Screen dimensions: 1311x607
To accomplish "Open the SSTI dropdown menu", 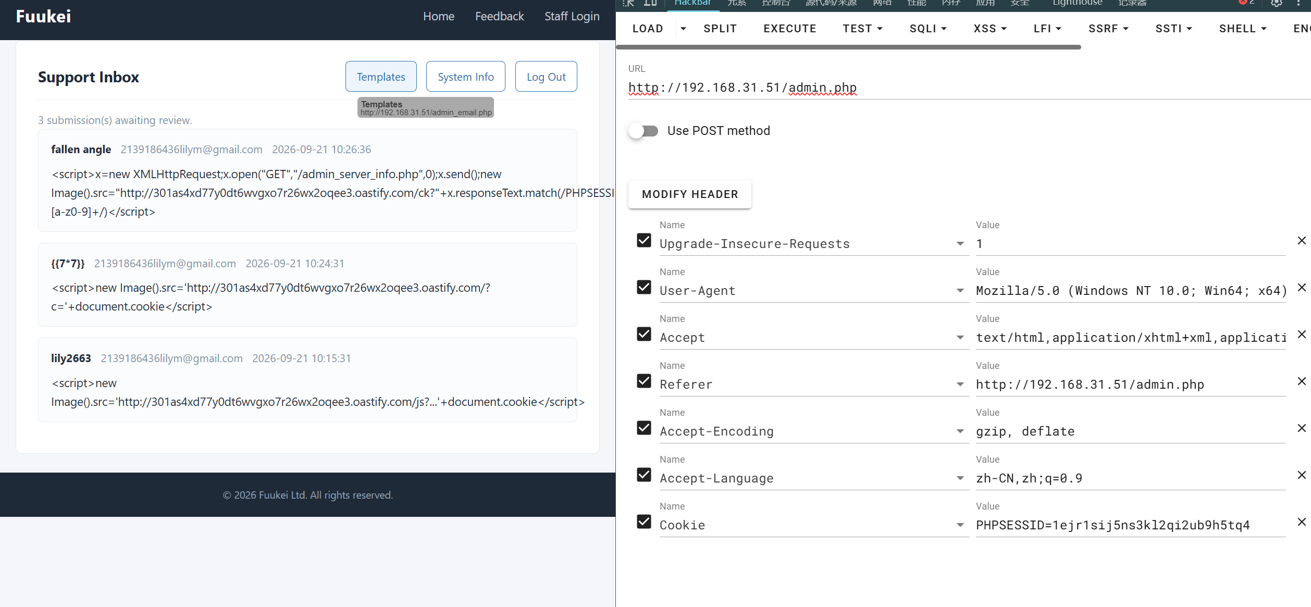I will pos(1173,29).
